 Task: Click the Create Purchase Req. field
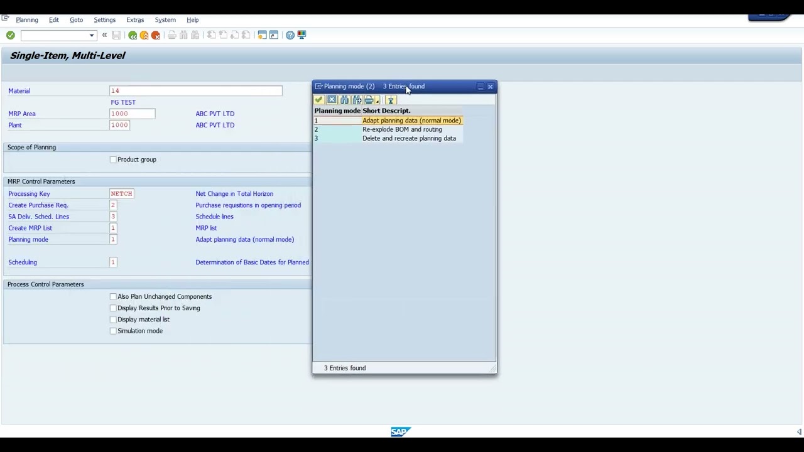pos(113,205)
